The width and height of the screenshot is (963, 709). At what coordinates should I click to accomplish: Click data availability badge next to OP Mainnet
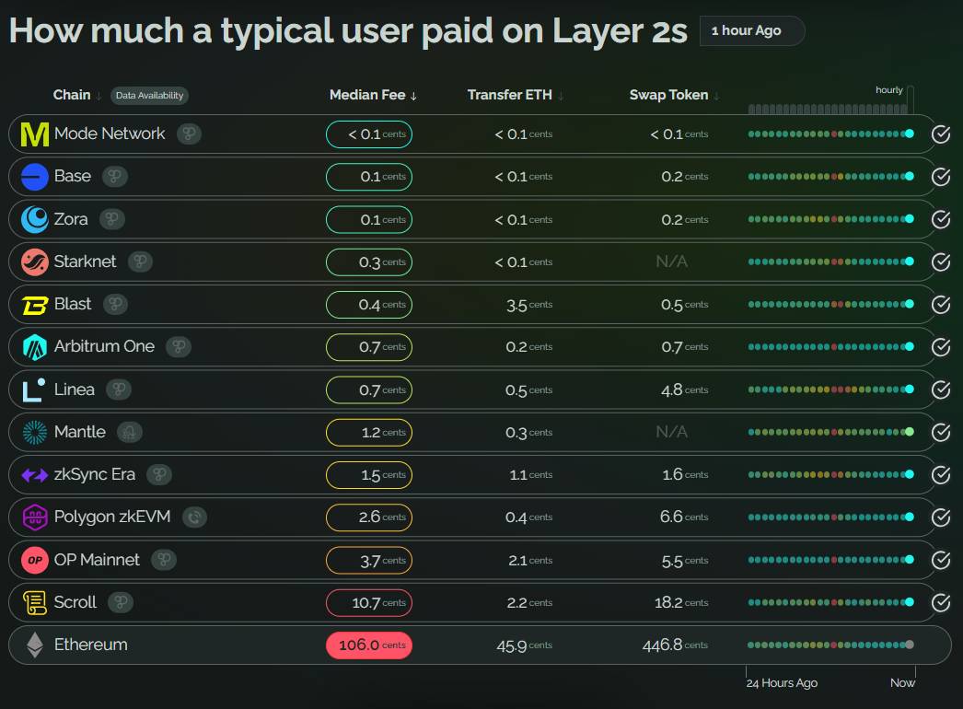[x=164, y=560]
